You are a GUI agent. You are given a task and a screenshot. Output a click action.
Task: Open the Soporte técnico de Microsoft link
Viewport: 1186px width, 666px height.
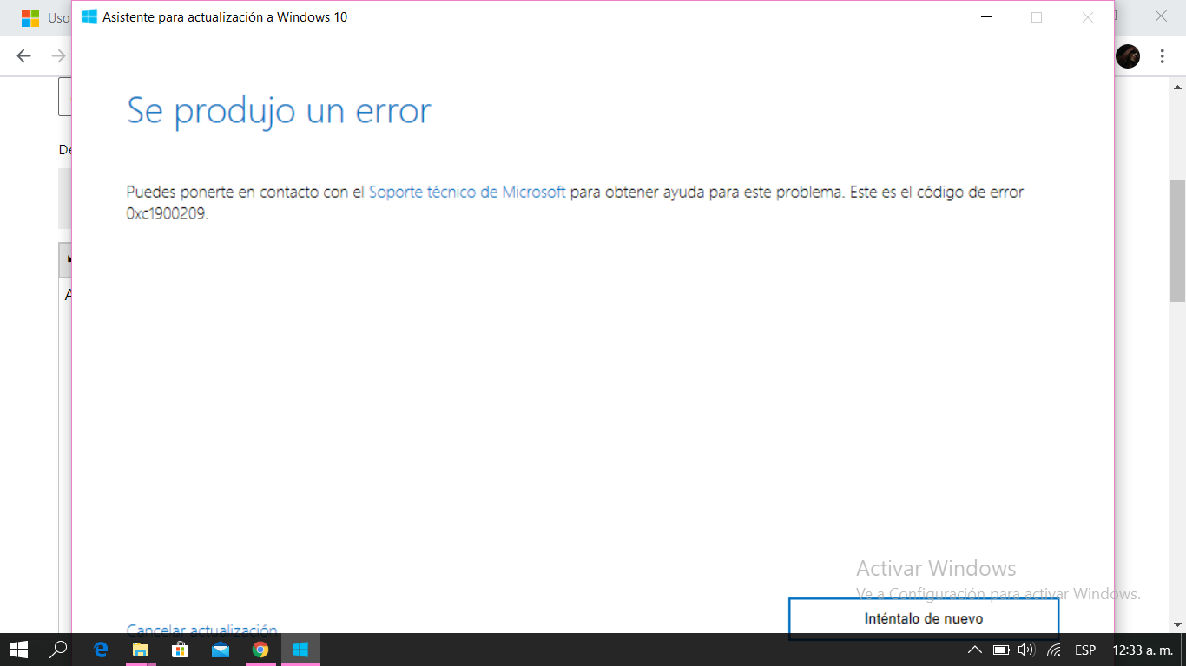[467, 193]
